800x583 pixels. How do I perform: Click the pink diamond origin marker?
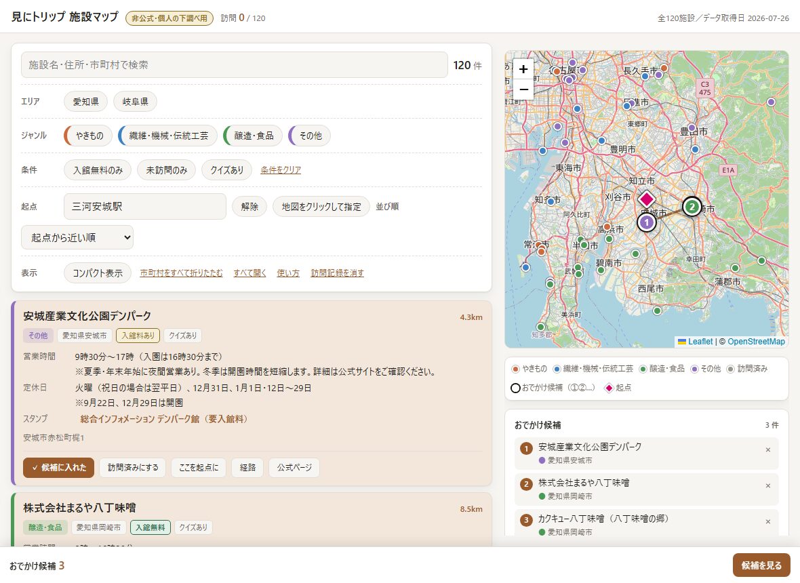[x=646, y=199]
